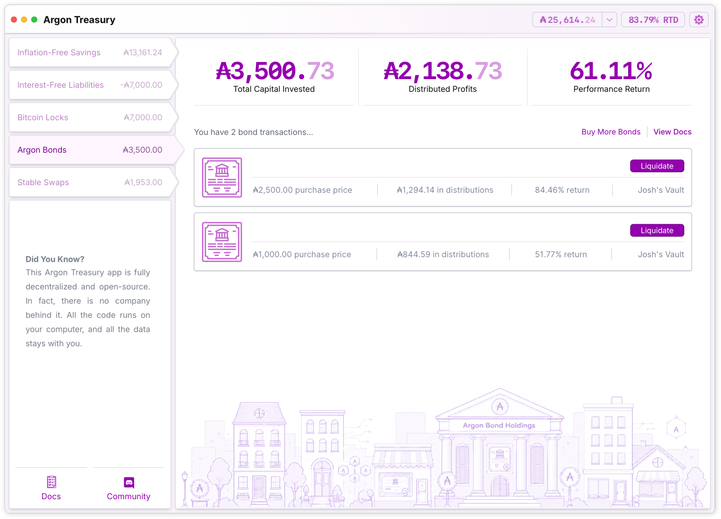721x519 pixels.
Task: Click bond certificate icon for ₳1,000.00 purchase
Action: (222, 241)
